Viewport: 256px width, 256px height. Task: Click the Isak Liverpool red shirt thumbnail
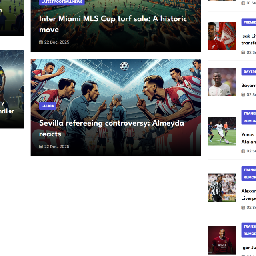point(222,36)
